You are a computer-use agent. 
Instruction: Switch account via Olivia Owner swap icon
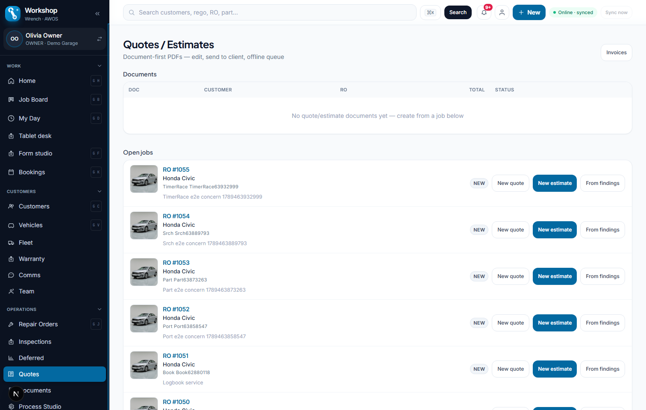pos(99,39)
